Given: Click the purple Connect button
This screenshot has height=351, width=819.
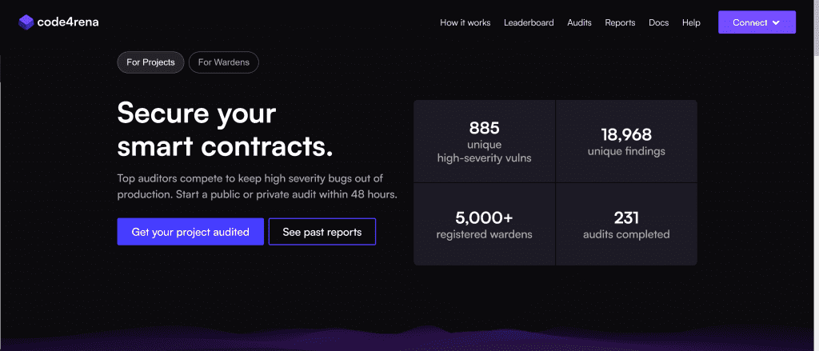Looking at the screenshot, I should pyautogui.click(x=757, y=22).
